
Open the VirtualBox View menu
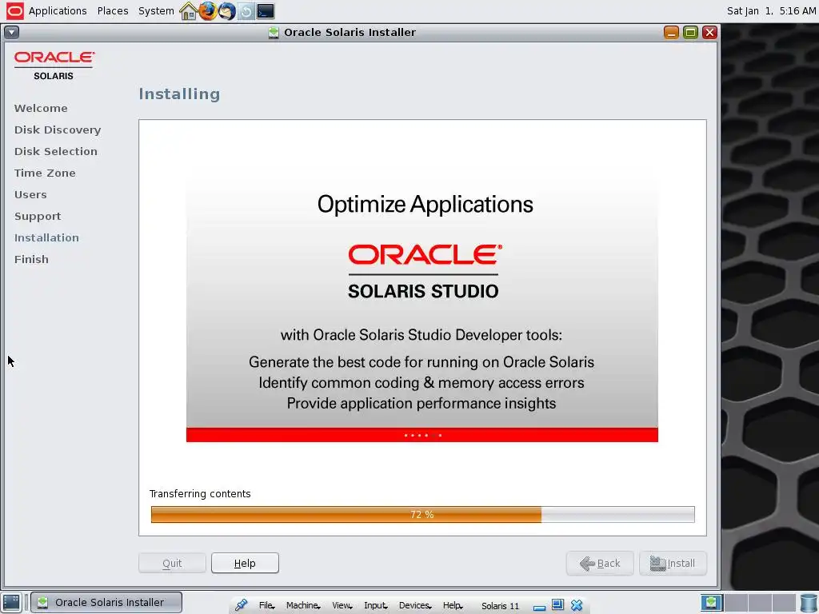tap(342, 606)
